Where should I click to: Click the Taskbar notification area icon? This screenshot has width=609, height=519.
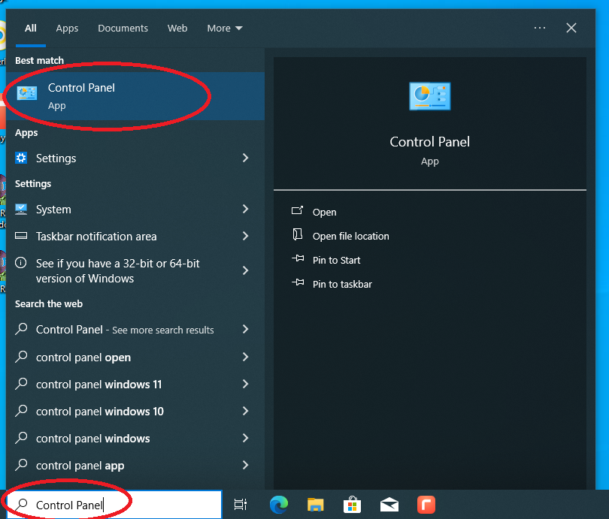(21, 236)
